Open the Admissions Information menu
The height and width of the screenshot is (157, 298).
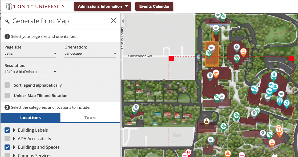pos(103,6)
